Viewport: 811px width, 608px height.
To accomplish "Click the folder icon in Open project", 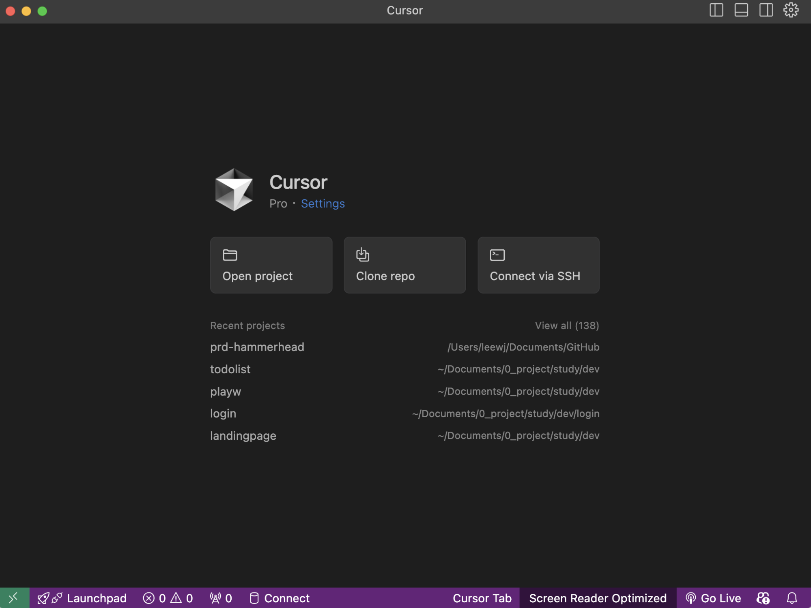I will [x=230, y=255].
